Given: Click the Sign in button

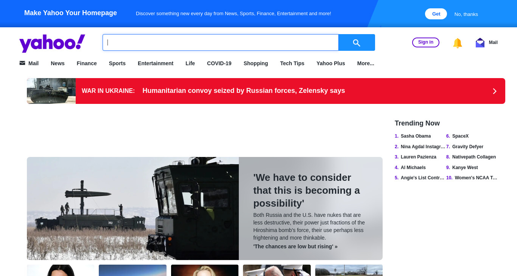Looking at the screenshot, I should 426,42.
